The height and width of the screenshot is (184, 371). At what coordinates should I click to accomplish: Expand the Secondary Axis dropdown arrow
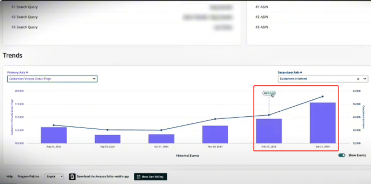pos(364,78)
